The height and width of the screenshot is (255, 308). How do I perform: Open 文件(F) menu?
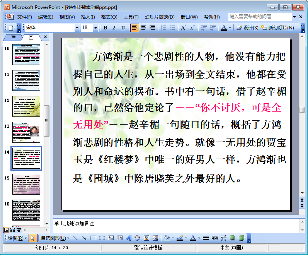[x=24, y=17]
